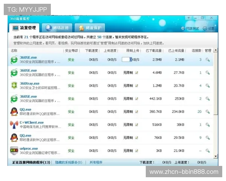Open manage tool for 360SE.exe with 4.6MB
Image resolution: width=226 pixels, height=181 pixels.
point(208,72)
